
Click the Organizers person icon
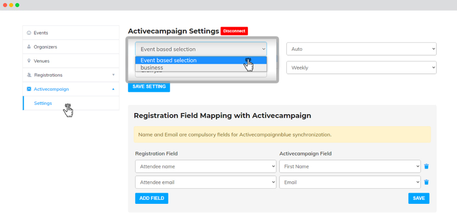(28, 47)
